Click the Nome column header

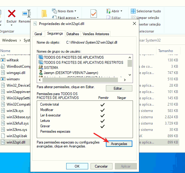[5, 51]
